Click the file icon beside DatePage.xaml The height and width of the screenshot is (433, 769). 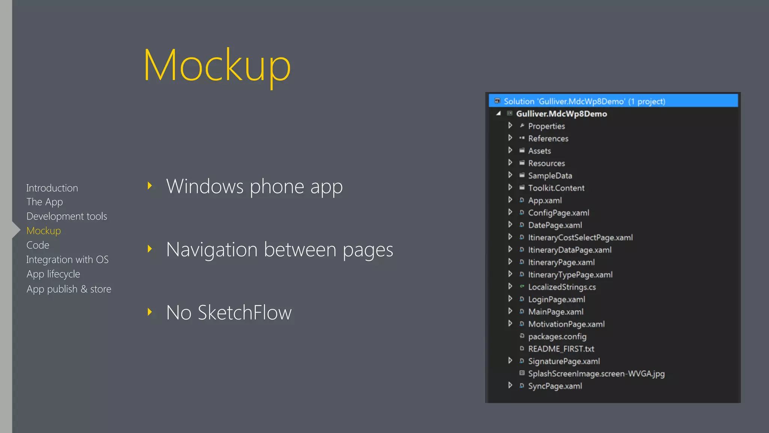pyautogui.click(x=522, y=225)
